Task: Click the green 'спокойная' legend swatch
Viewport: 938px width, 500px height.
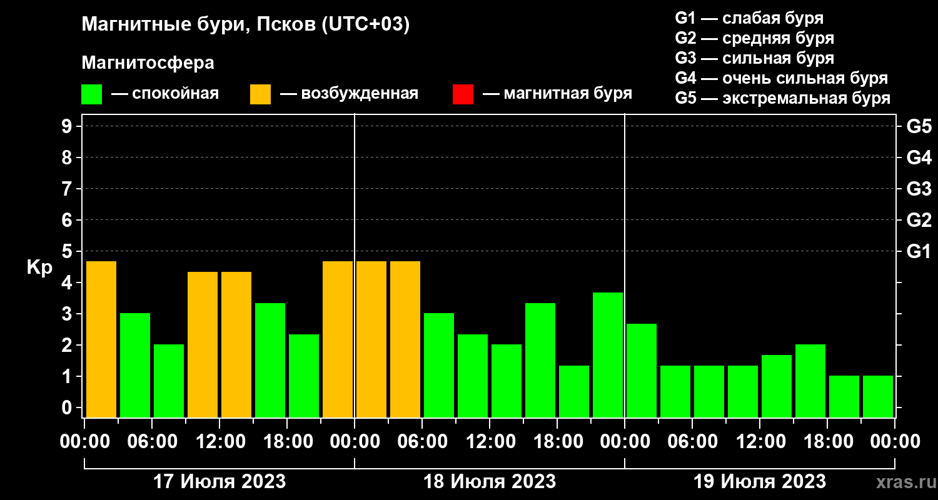Action: tap(91, 94)
